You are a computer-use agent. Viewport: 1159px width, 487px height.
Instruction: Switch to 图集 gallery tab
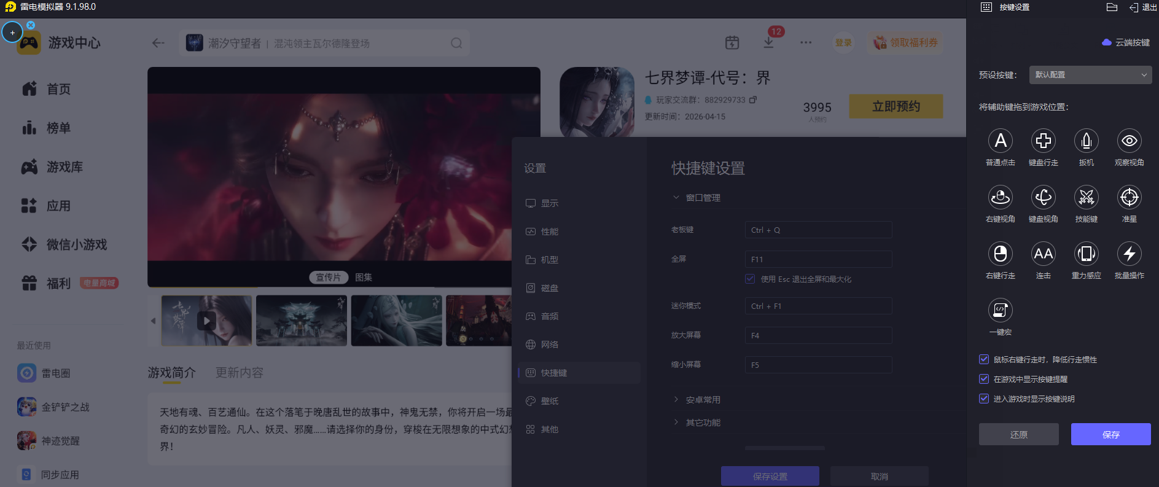pos(364,278)
